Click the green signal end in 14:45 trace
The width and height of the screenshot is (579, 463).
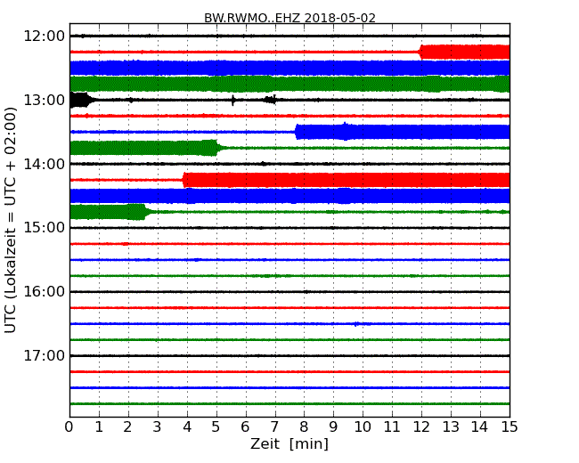[x=146, y=212]
